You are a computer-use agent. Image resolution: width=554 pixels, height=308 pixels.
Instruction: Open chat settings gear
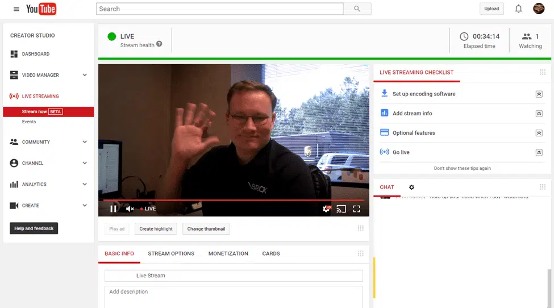(411, 187)
